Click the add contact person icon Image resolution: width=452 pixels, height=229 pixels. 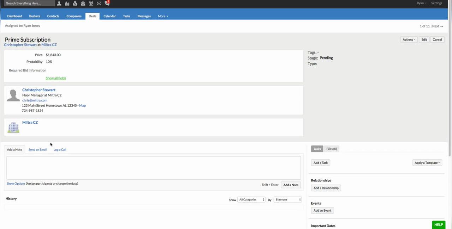tap(59, 4)
